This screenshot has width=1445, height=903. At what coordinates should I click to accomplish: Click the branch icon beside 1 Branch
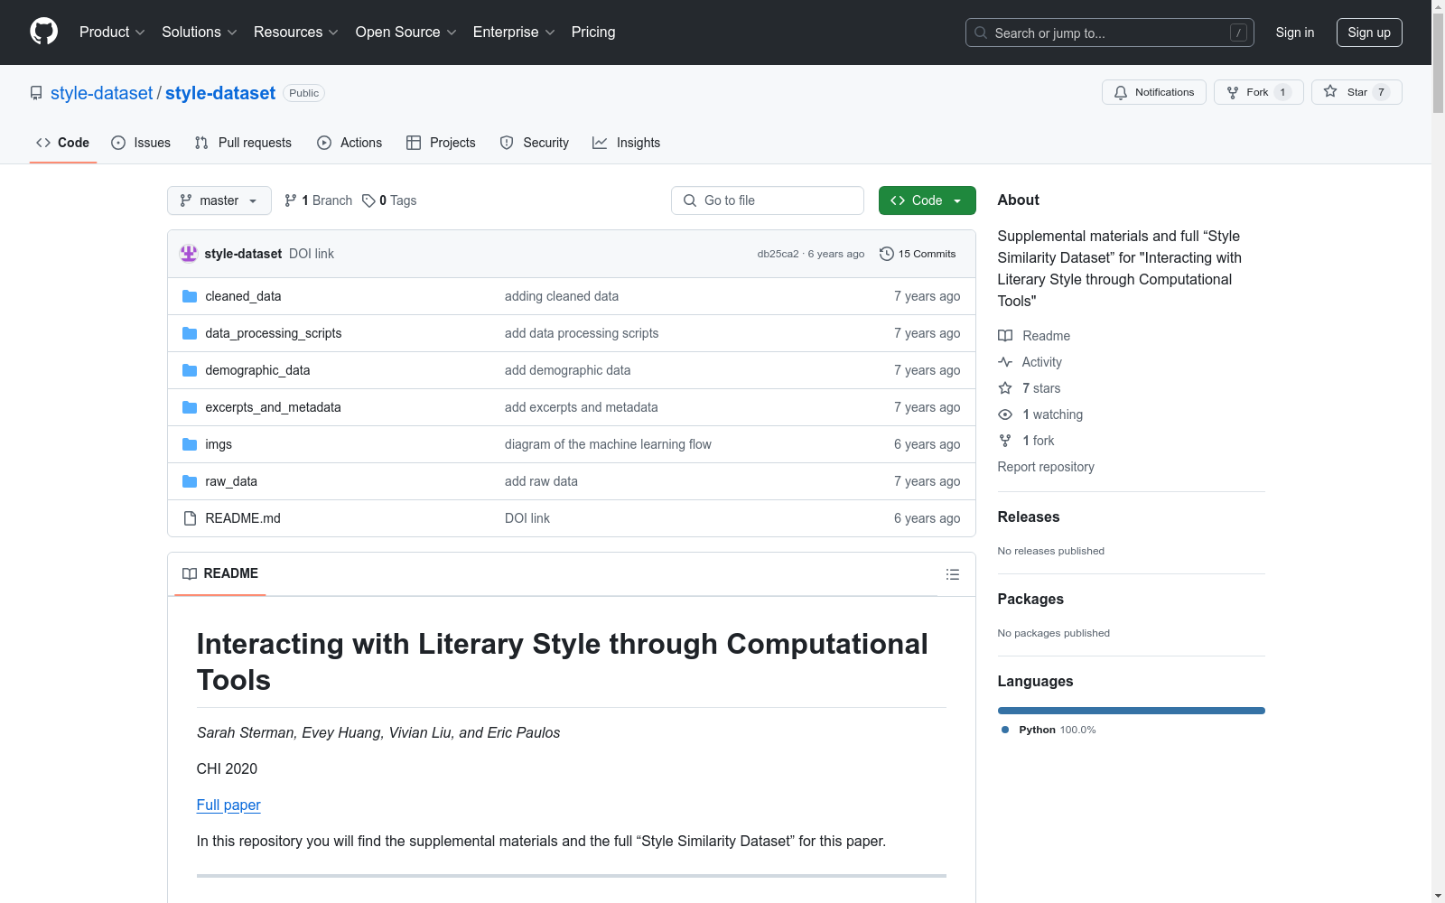pos(291,200)
